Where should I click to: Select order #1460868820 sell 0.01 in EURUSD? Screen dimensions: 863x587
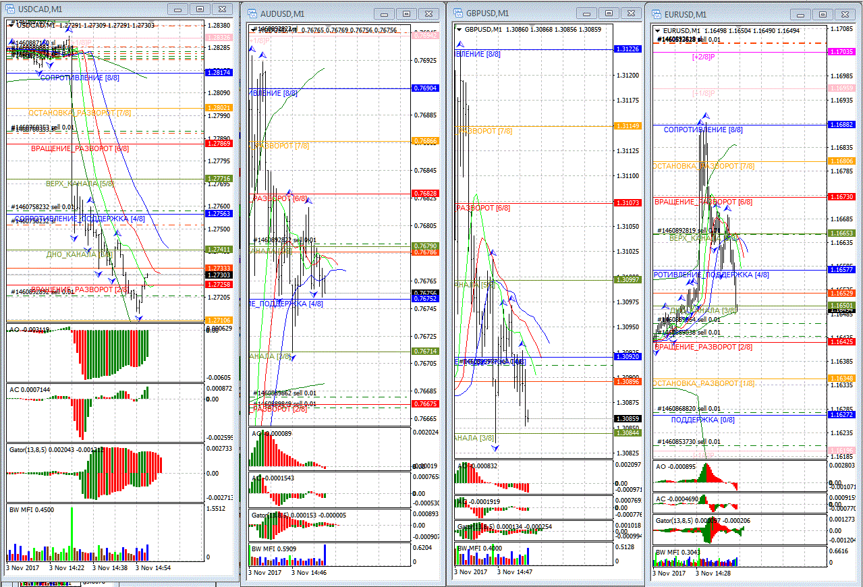coord(689,409)
